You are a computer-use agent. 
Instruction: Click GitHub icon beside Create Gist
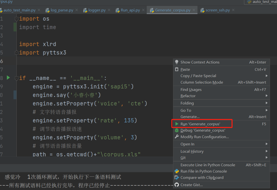pyautogui.click(x=177, y=185)
